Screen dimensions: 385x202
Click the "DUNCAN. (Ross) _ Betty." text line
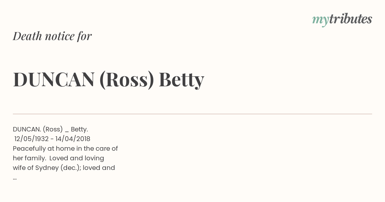tap(50, 129)
